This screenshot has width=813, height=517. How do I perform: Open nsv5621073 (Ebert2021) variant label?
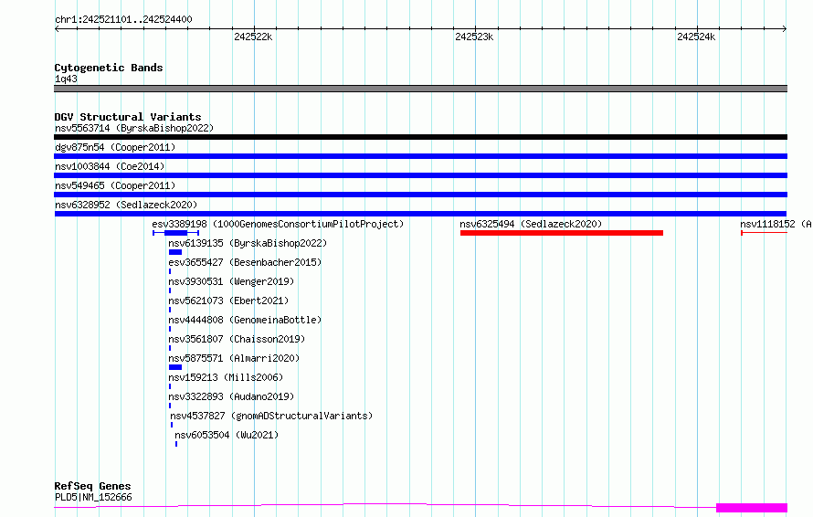click(x=228, y=301)
